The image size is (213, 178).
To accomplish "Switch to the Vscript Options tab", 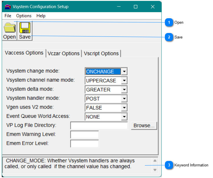I will 101,54.
